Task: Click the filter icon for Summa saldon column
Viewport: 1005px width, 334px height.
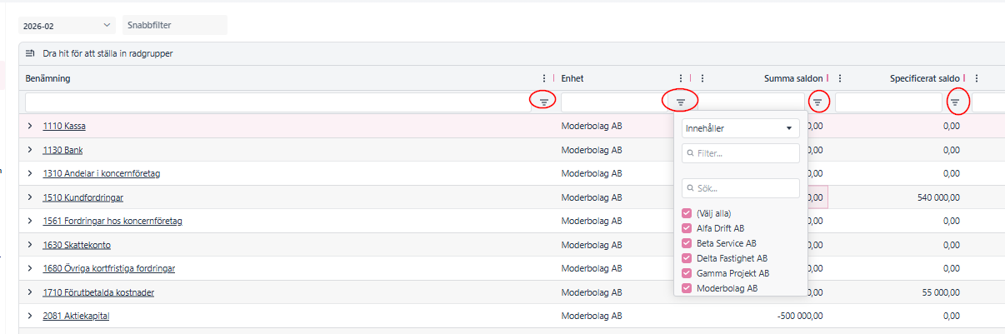Action: [x=817, y=102]
